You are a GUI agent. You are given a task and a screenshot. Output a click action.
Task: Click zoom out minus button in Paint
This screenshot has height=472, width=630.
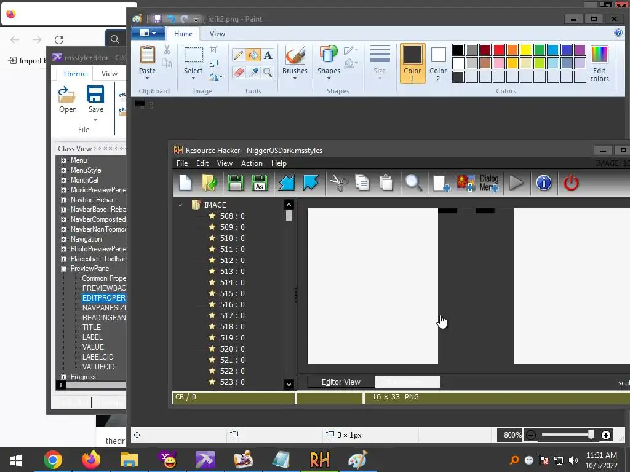[531, 435]
